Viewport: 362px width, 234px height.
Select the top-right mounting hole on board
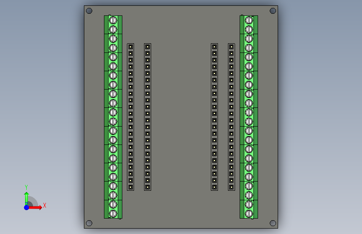tap(273, 11)
